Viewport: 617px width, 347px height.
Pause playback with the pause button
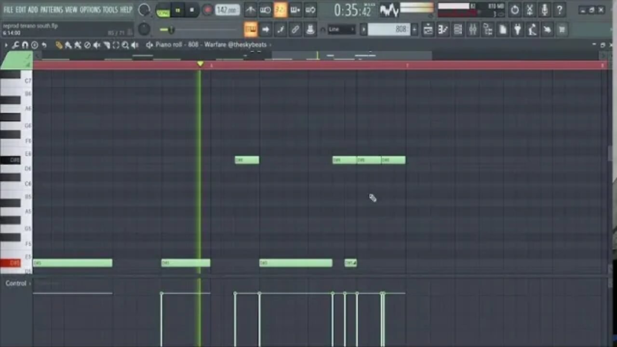pyautogui.click(x=178, y=10)
